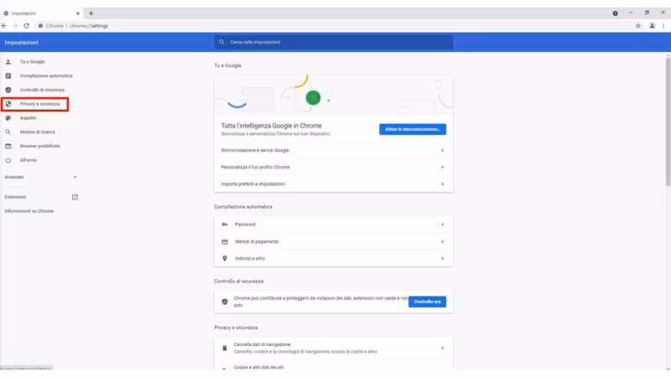This screenshot has height=377, width=671.
Task: Reload the settings page
Action: 27,26
